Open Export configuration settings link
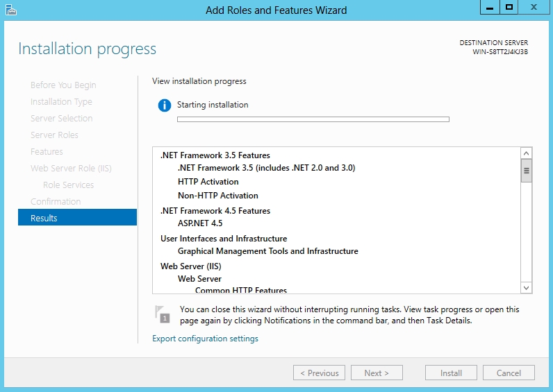Screen dimensions: 553x392 205,339
